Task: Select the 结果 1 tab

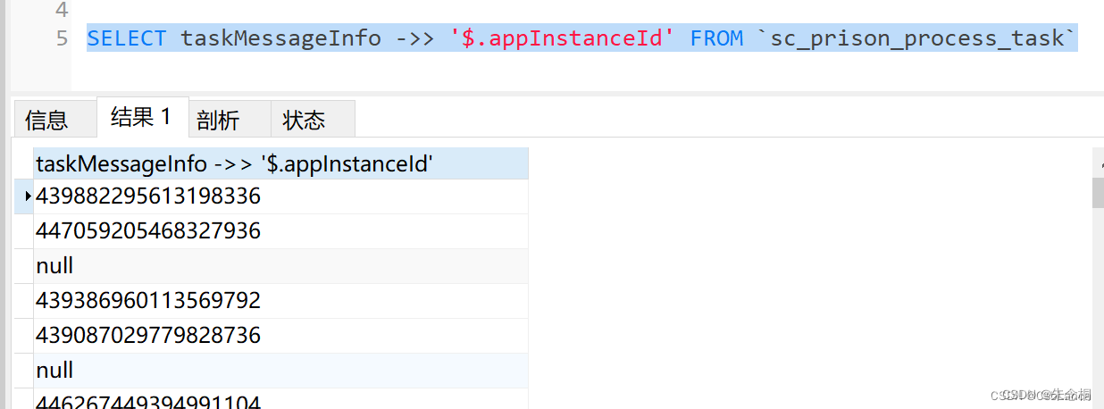Action: (141, 117)
